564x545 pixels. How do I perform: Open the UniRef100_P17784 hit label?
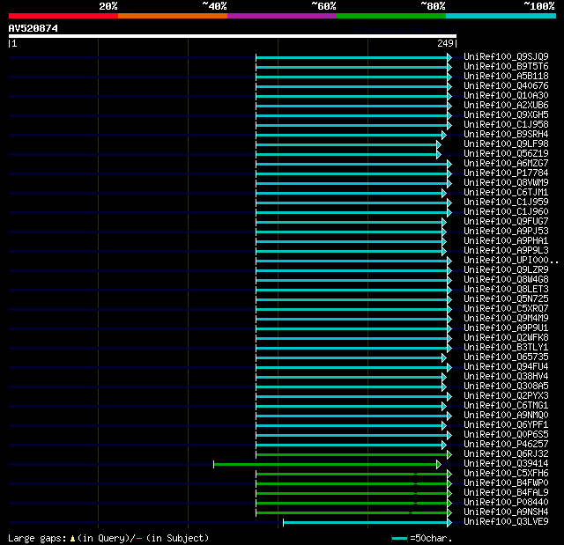point(506,173)
